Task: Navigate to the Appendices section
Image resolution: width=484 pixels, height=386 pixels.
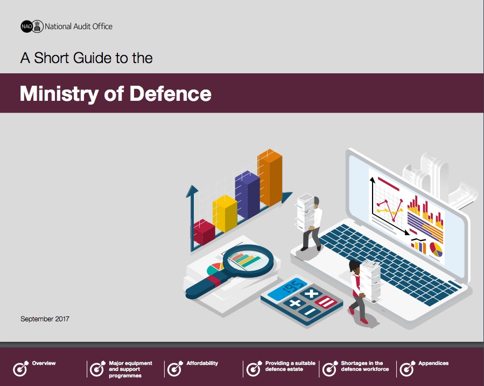Action: click(x=433, y=363)
